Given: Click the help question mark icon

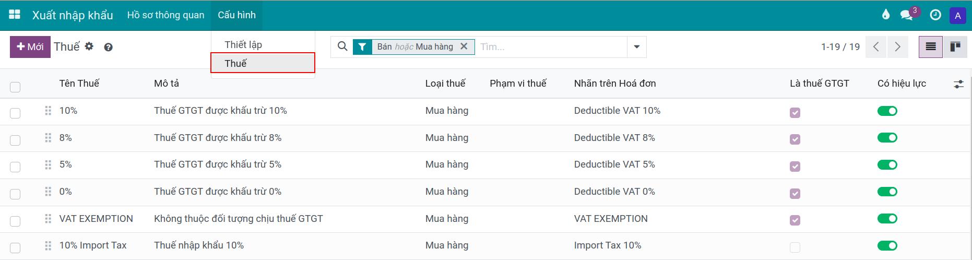Looking at the screenshot, I should [108, 47].
